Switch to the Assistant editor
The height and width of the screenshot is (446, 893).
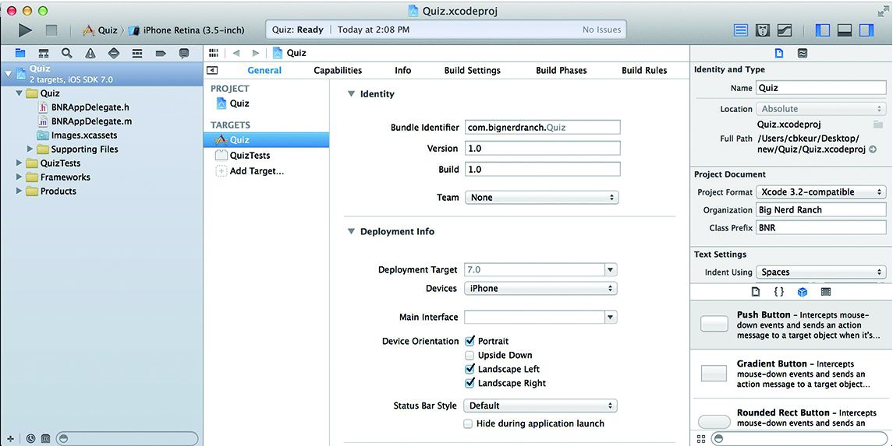pos(763,30)
